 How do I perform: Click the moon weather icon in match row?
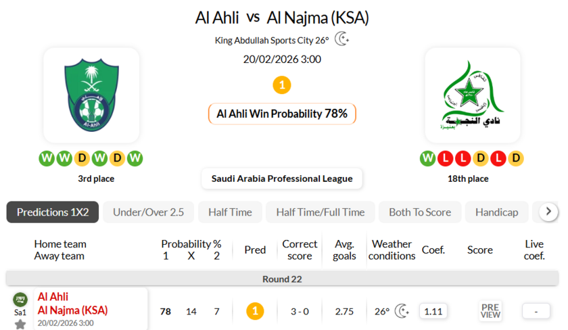(402, 311)
